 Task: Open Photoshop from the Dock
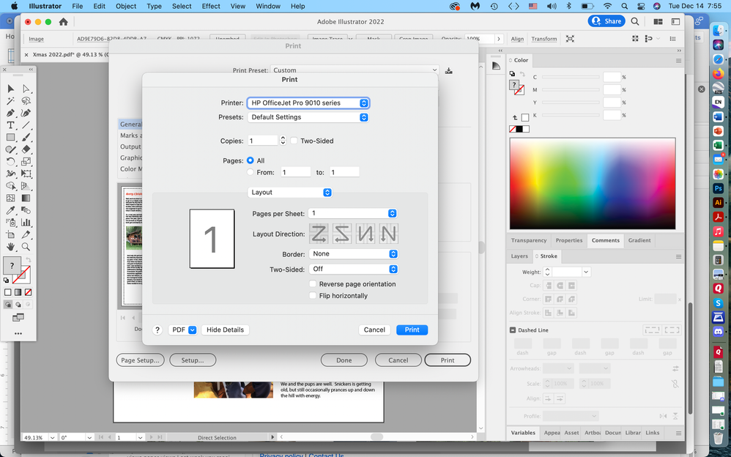(x=719, y=188)
